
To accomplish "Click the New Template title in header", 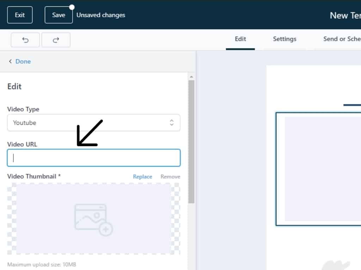I will pos(345,15).
